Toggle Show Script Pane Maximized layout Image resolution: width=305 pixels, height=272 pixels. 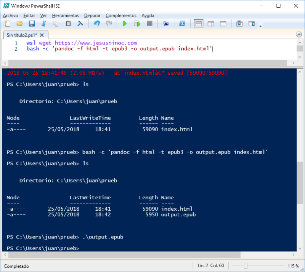point(223,24)
